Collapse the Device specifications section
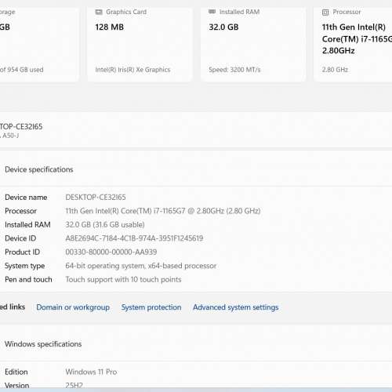This screenshot has width=392, height=392. click(x=196, y=169)
